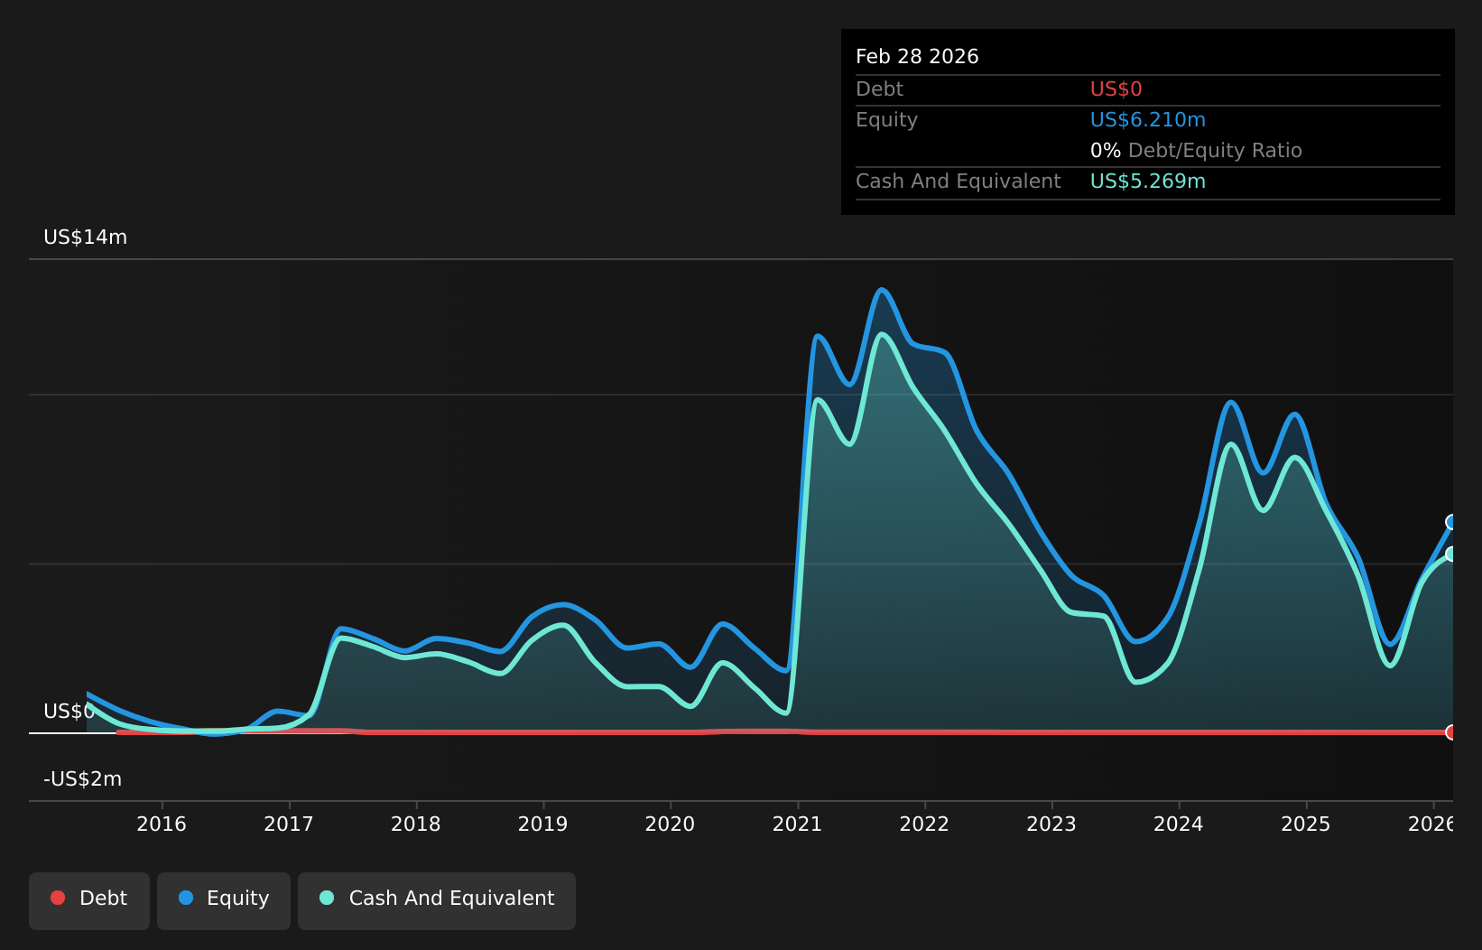Click the US$6.210m equity value in tooltip
The height and width of the screenshot is (950, 1482).
(x=1148, y=120)
